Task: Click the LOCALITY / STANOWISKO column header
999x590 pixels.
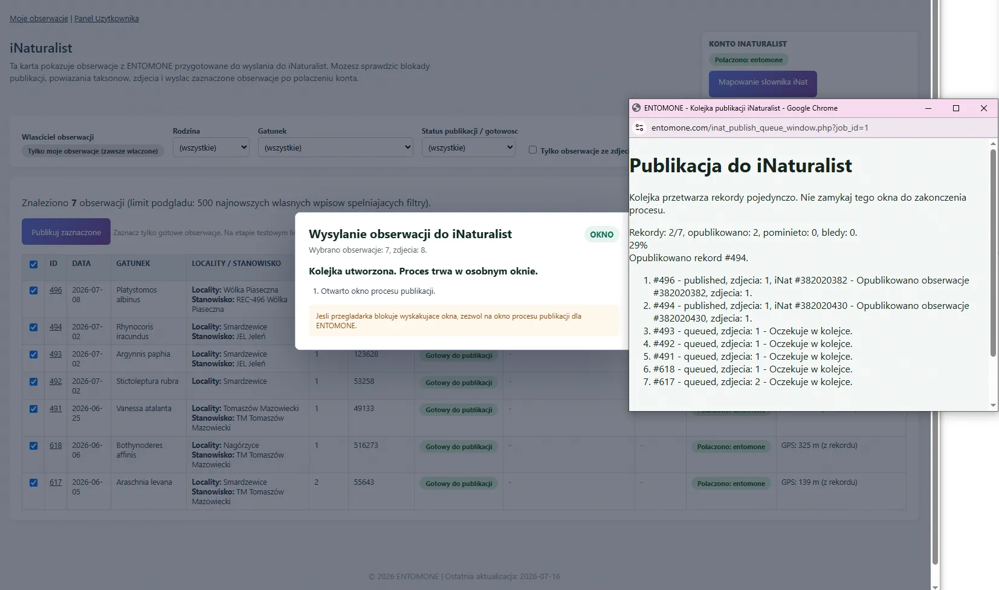Action: pos(236,264)
